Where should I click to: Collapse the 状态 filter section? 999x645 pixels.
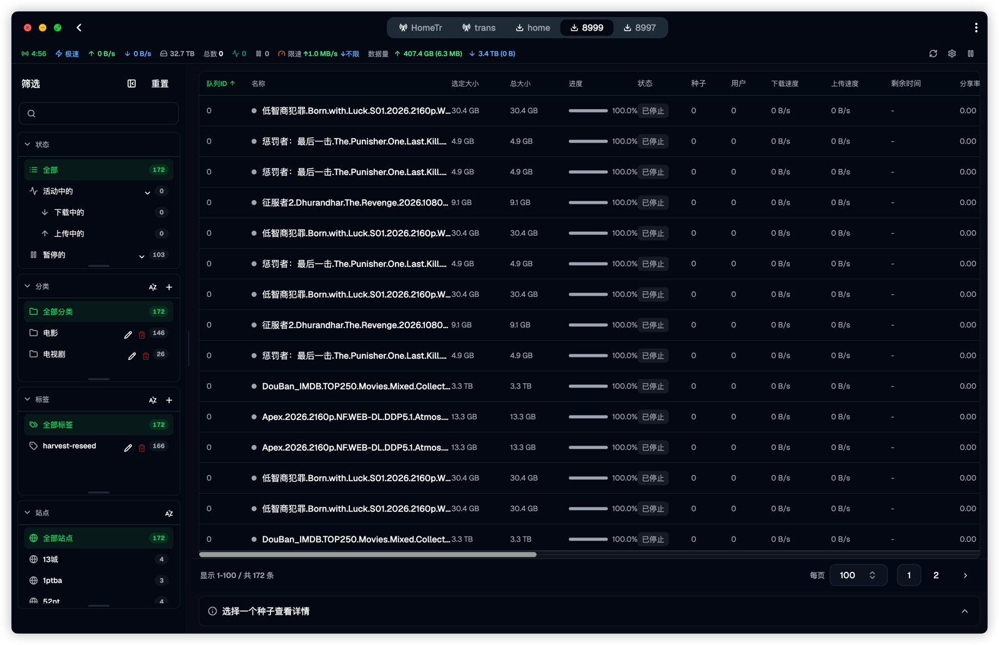coord(27,144)
